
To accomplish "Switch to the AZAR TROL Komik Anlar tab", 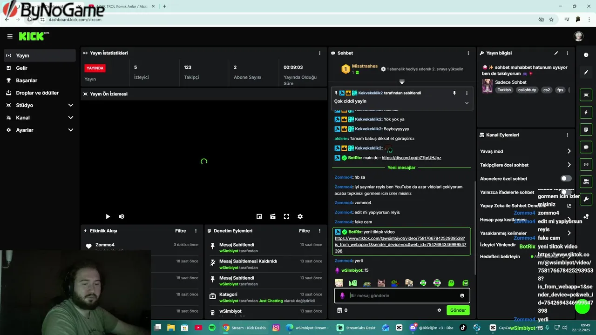I will [x=122, y=7].
